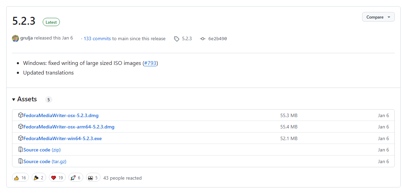Open the Compare dropdown

[x=378, y=17]
